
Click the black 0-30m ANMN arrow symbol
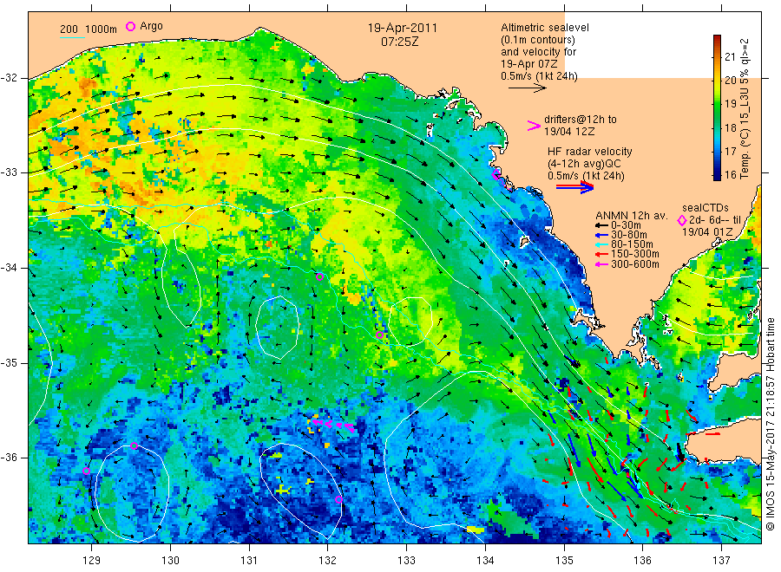[601, 225]
